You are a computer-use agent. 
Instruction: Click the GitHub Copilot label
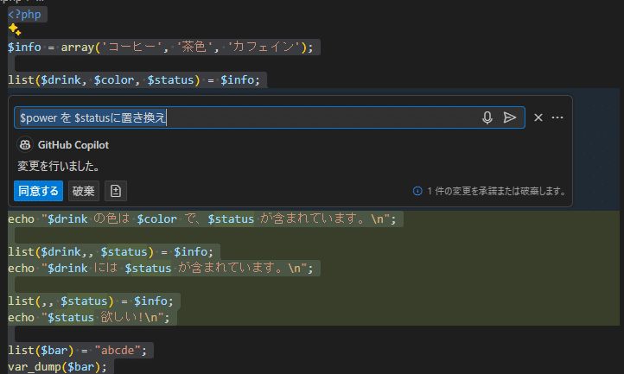click(x=73, y=145)
